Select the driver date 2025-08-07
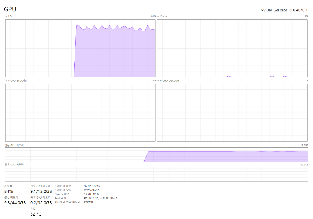The image size is (313, 219). (x=91, y=190)
